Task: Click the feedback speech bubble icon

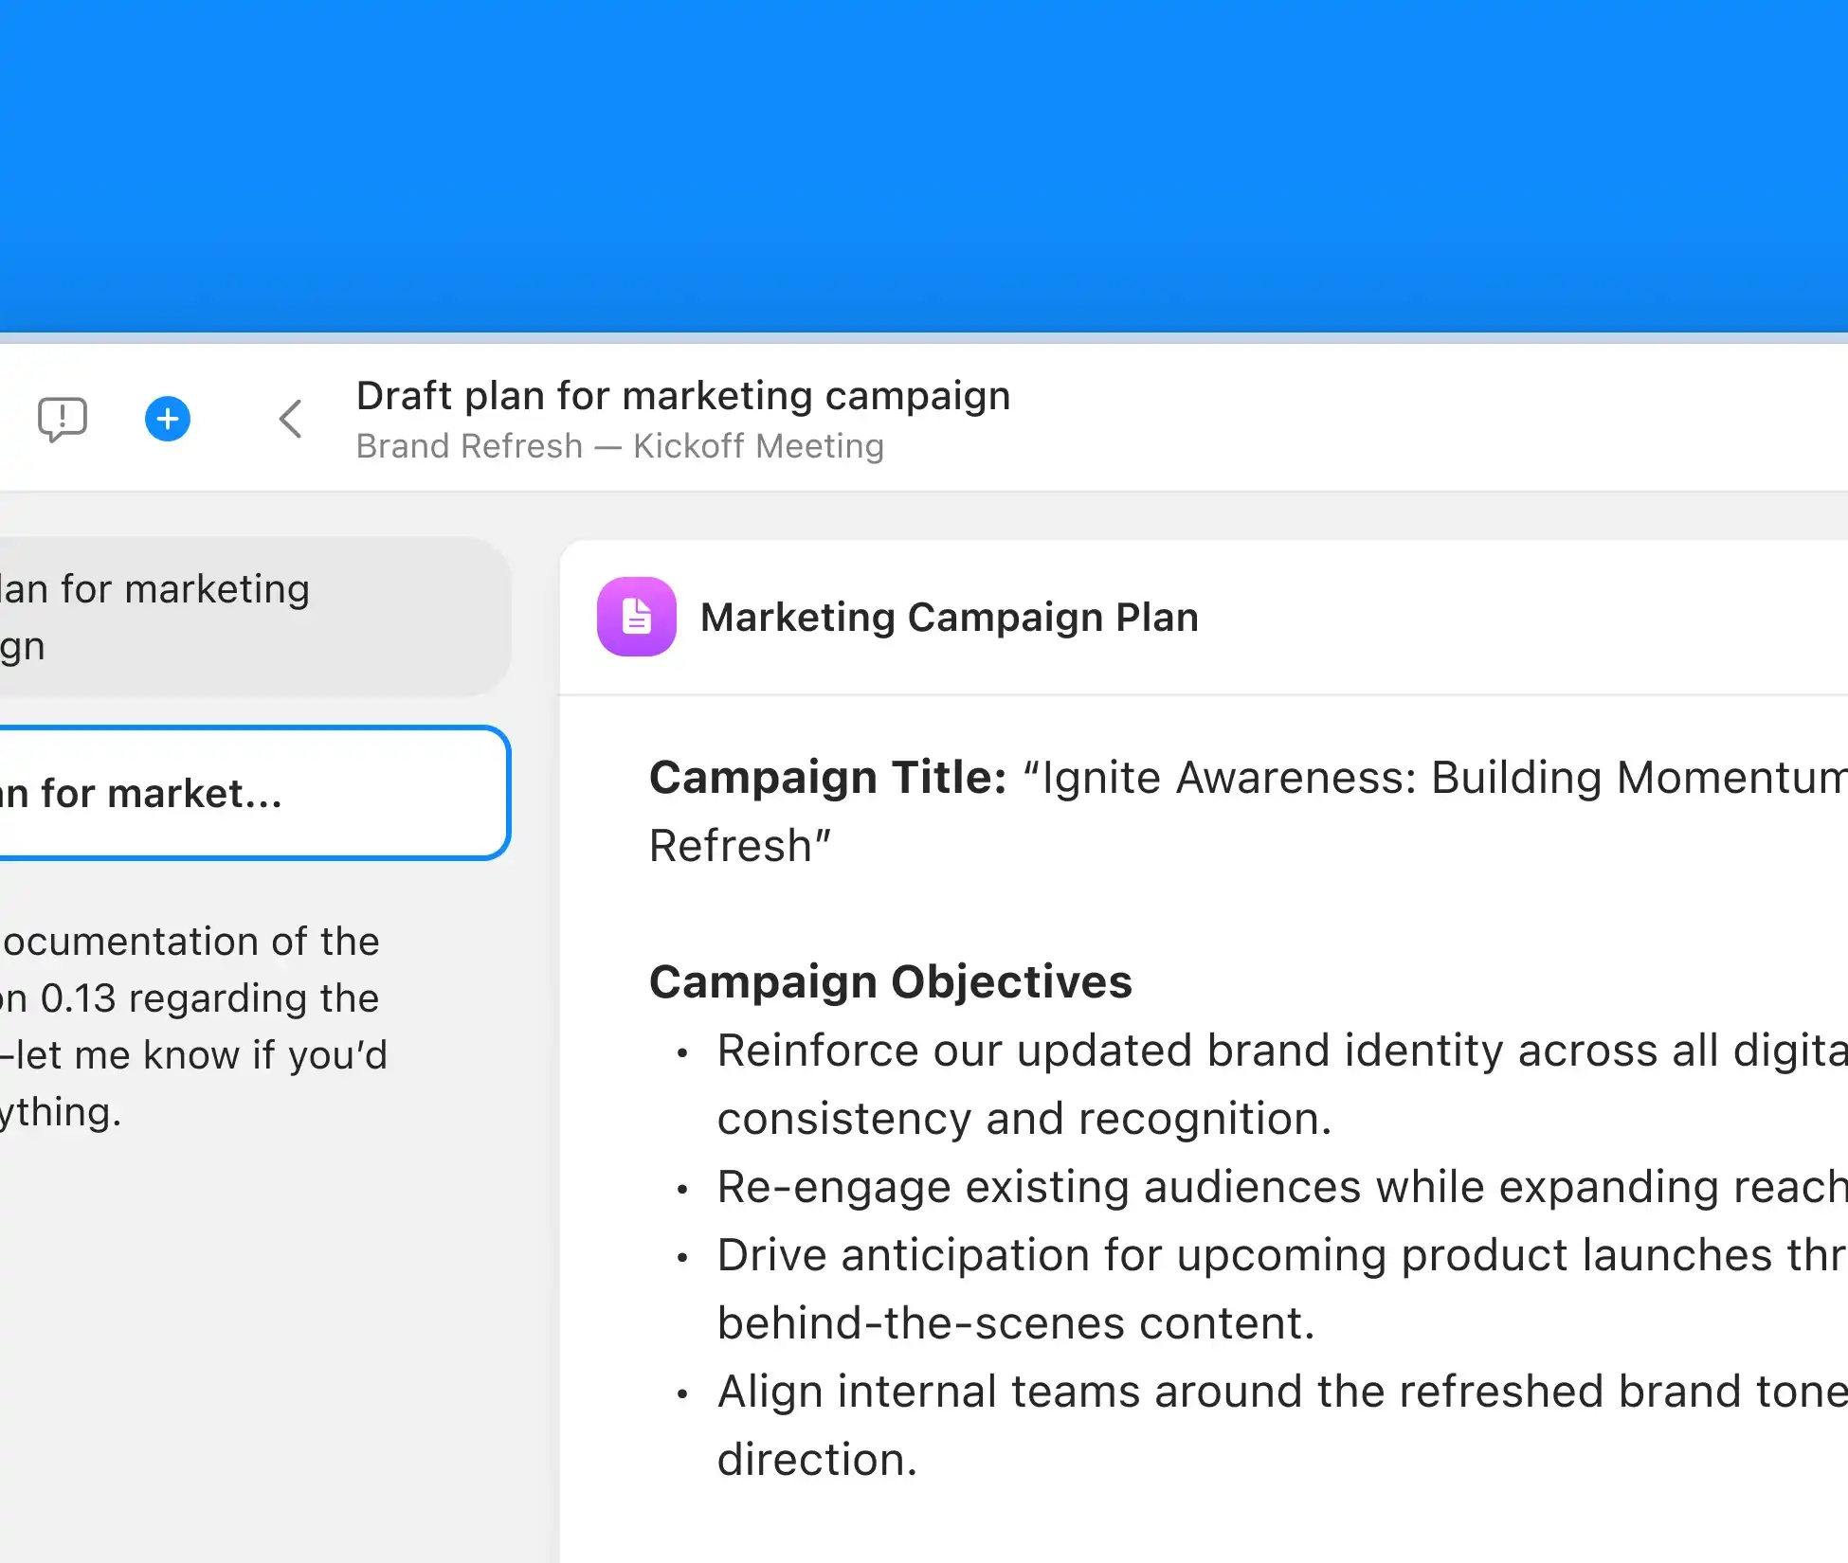Action: pos(63,419)
